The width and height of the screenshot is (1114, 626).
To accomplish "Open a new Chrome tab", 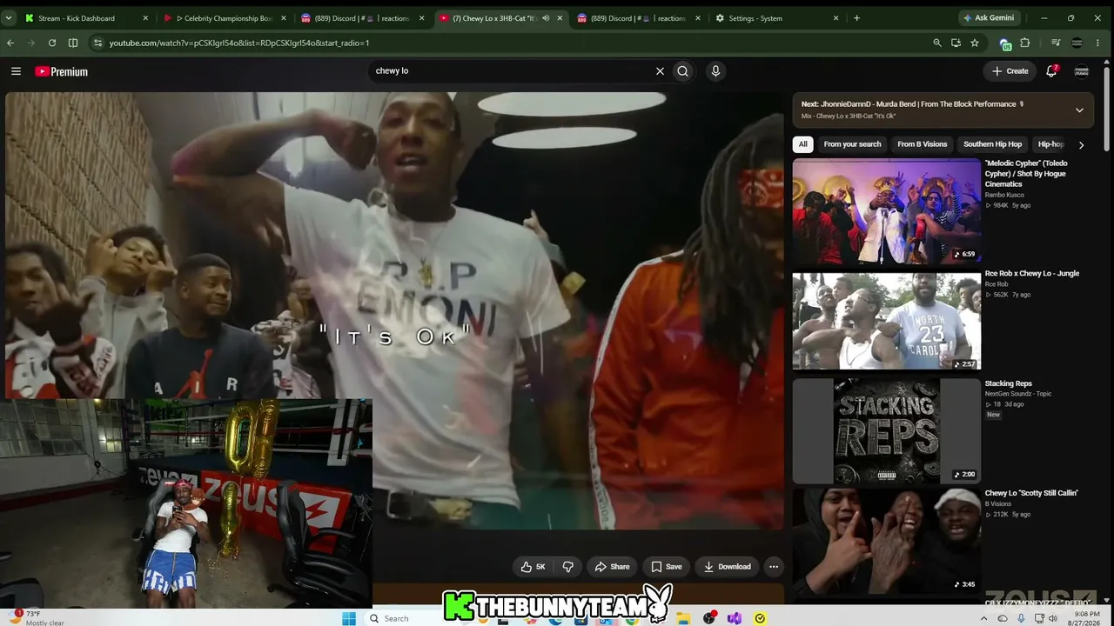I will [x=856, y=17].
